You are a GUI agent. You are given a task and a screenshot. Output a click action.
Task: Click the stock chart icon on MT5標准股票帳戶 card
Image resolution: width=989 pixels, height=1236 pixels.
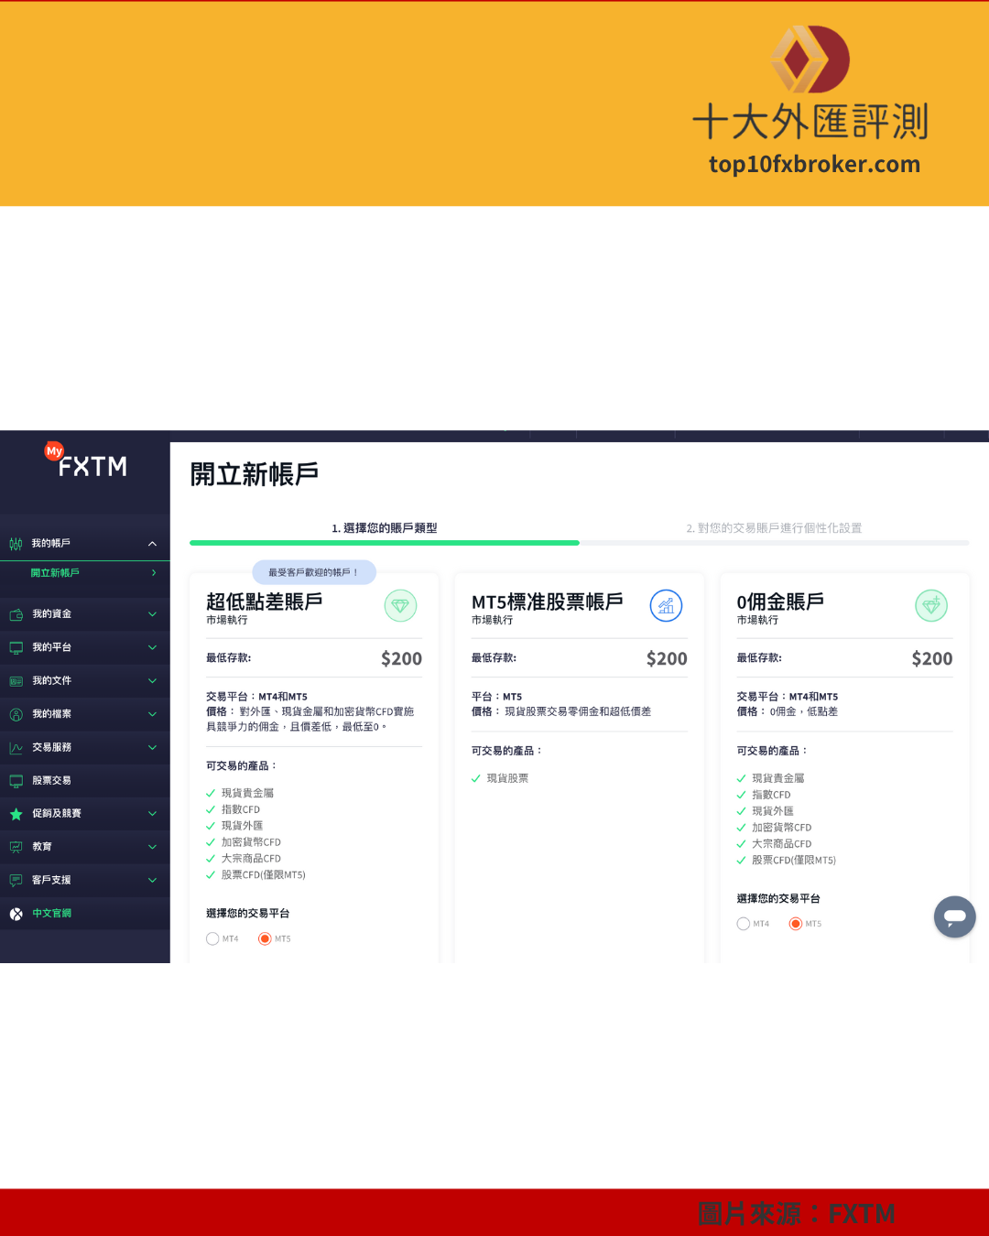point(666,605)
